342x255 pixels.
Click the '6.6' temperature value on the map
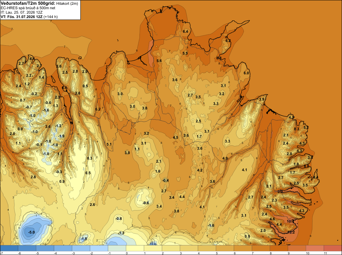pos(65,88)
